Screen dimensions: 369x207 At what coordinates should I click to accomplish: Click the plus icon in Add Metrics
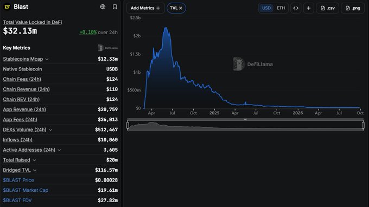158,8
